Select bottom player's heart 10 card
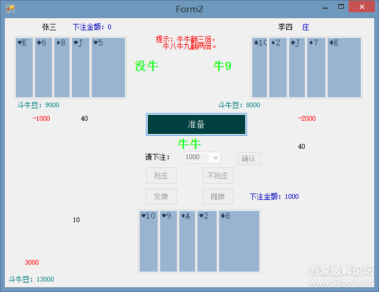The image size is (379, 292). (148, 241)
